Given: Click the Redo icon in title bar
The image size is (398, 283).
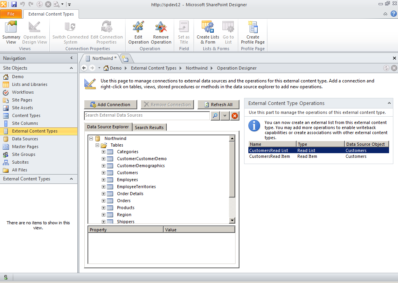Looking at the screenshot, I should point(31,4).
